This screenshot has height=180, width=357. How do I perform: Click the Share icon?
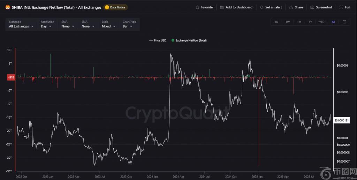(x=291, y=7)
